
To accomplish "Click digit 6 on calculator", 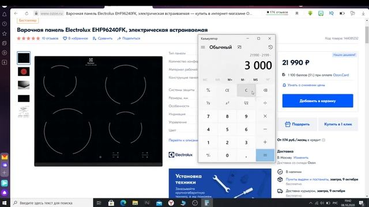I will (246, 129).
